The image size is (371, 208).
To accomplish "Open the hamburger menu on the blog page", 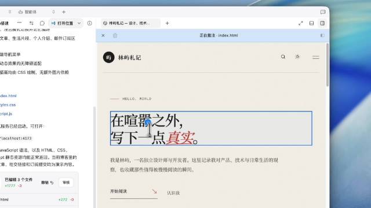I will pos(315,57).
